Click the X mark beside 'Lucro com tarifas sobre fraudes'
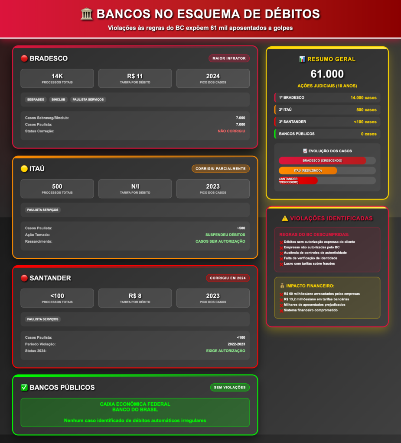Screen dimensions: 401x443 coord(281,264)
